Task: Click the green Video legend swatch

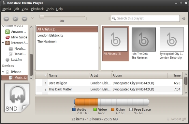Action: (95, 110)
